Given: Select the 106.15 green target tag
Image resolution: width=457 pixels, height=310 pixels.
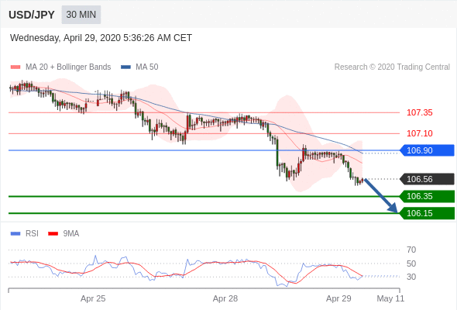Looking at the screenshot, I should click(x=427, y=213).
